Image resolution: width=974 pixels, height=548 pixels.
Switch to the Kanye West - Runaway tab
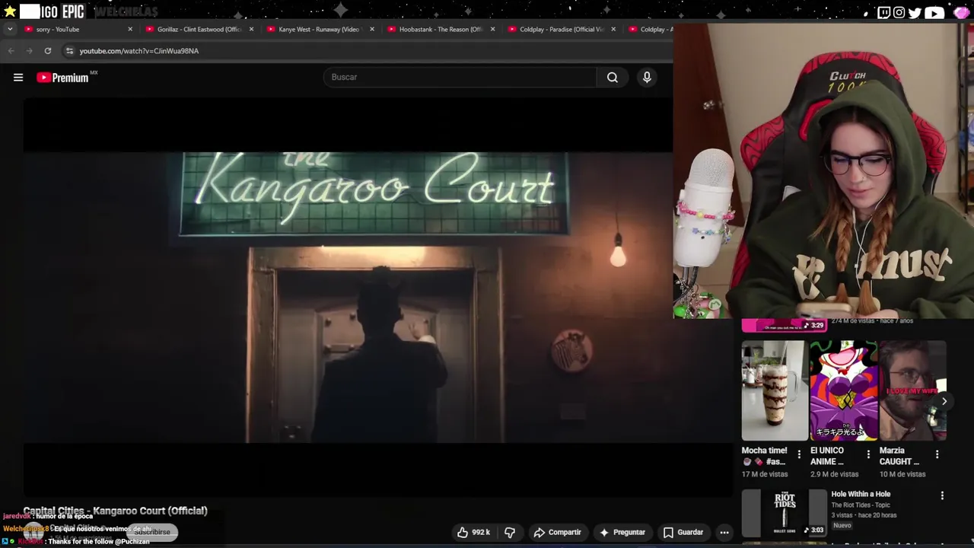click(318, 29)
